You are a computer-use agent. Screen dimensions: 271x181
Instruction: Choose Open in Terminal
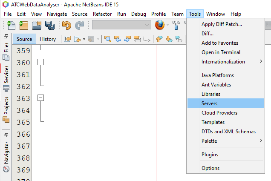(x=225, y=52)
